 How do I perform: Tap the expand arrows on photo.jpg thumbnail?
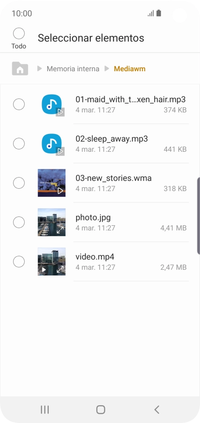click(x=60, y=230)
